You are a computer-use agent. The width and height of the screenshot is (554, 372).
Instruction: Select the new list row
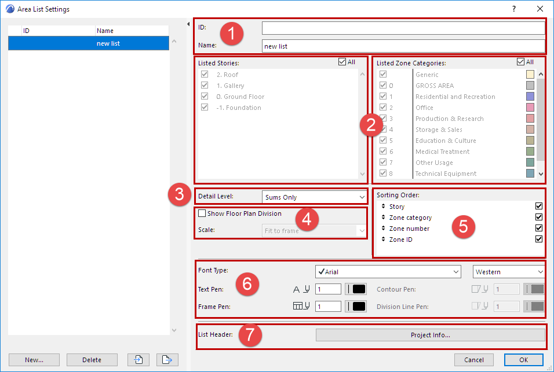coord(89,43)
